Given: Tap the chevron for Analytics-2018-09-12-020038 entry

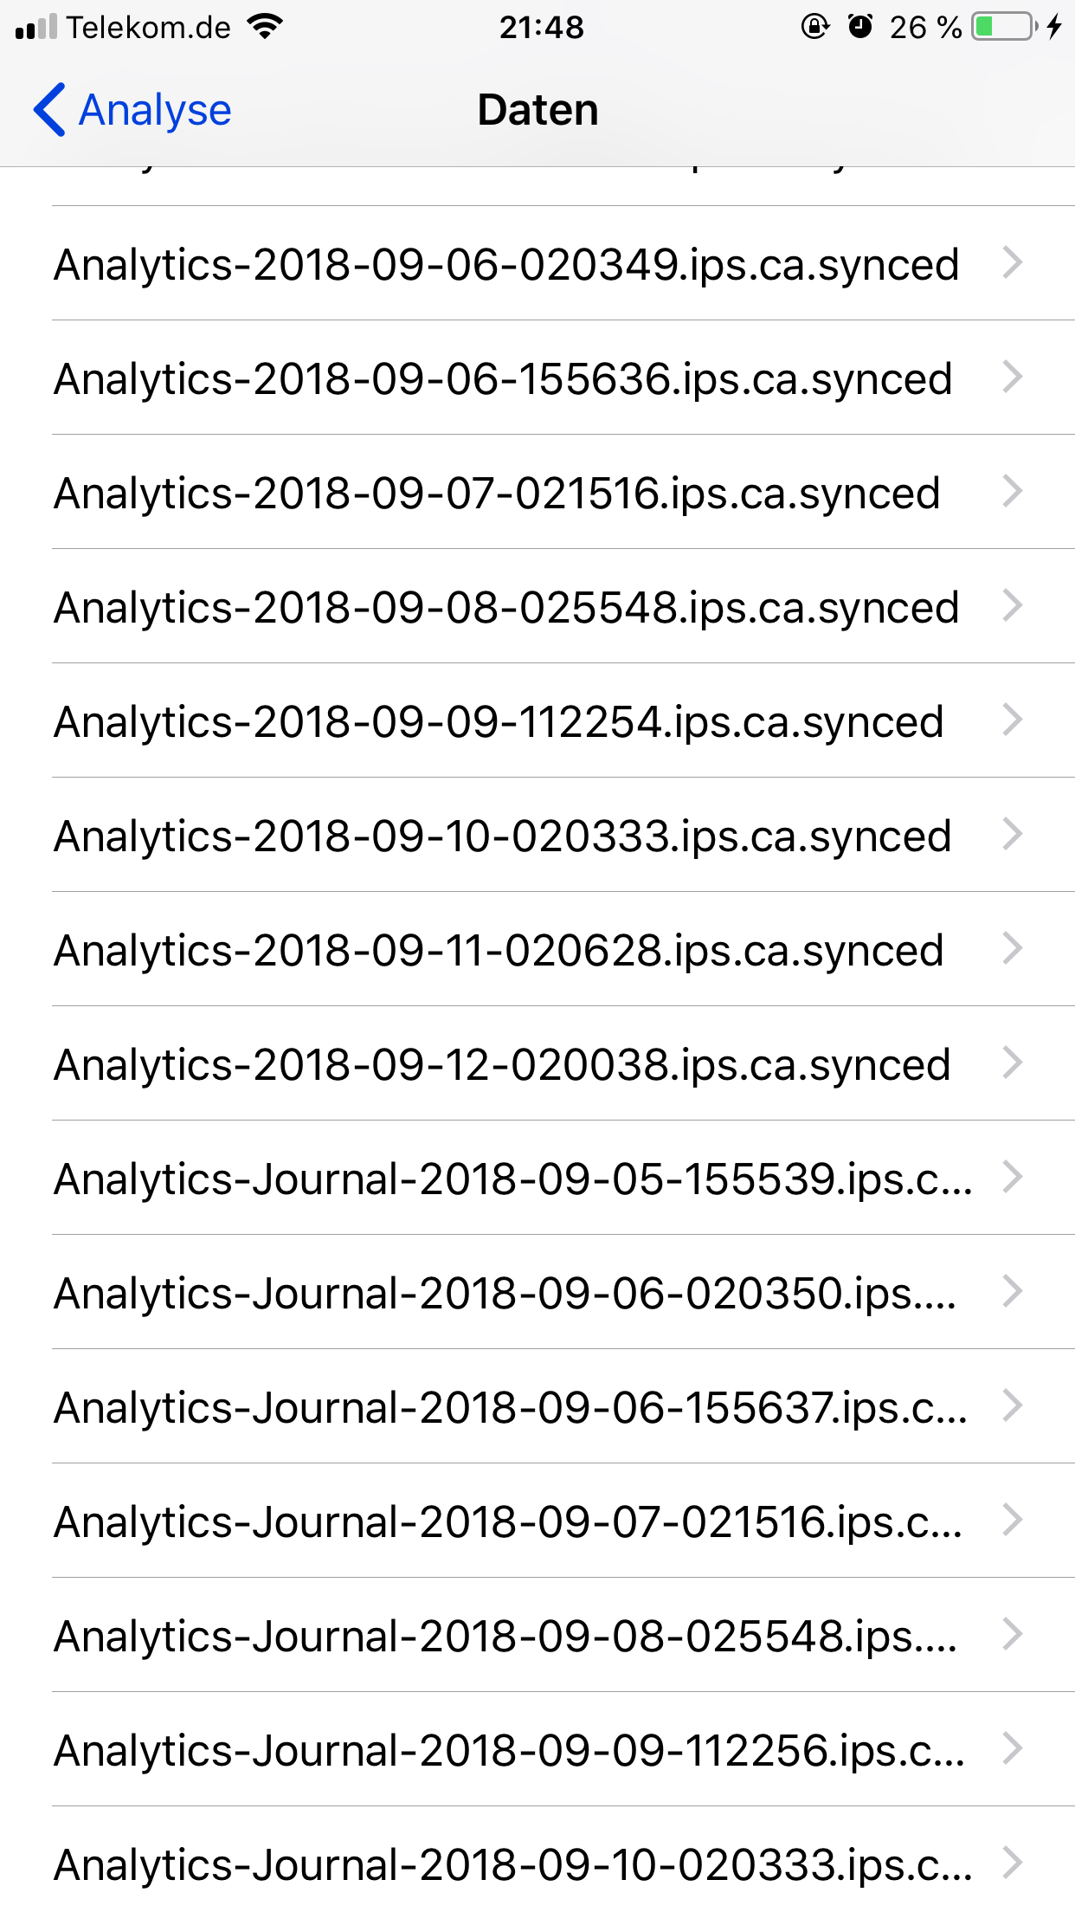Looking at the screenshot, I should coord(1013,1063).
